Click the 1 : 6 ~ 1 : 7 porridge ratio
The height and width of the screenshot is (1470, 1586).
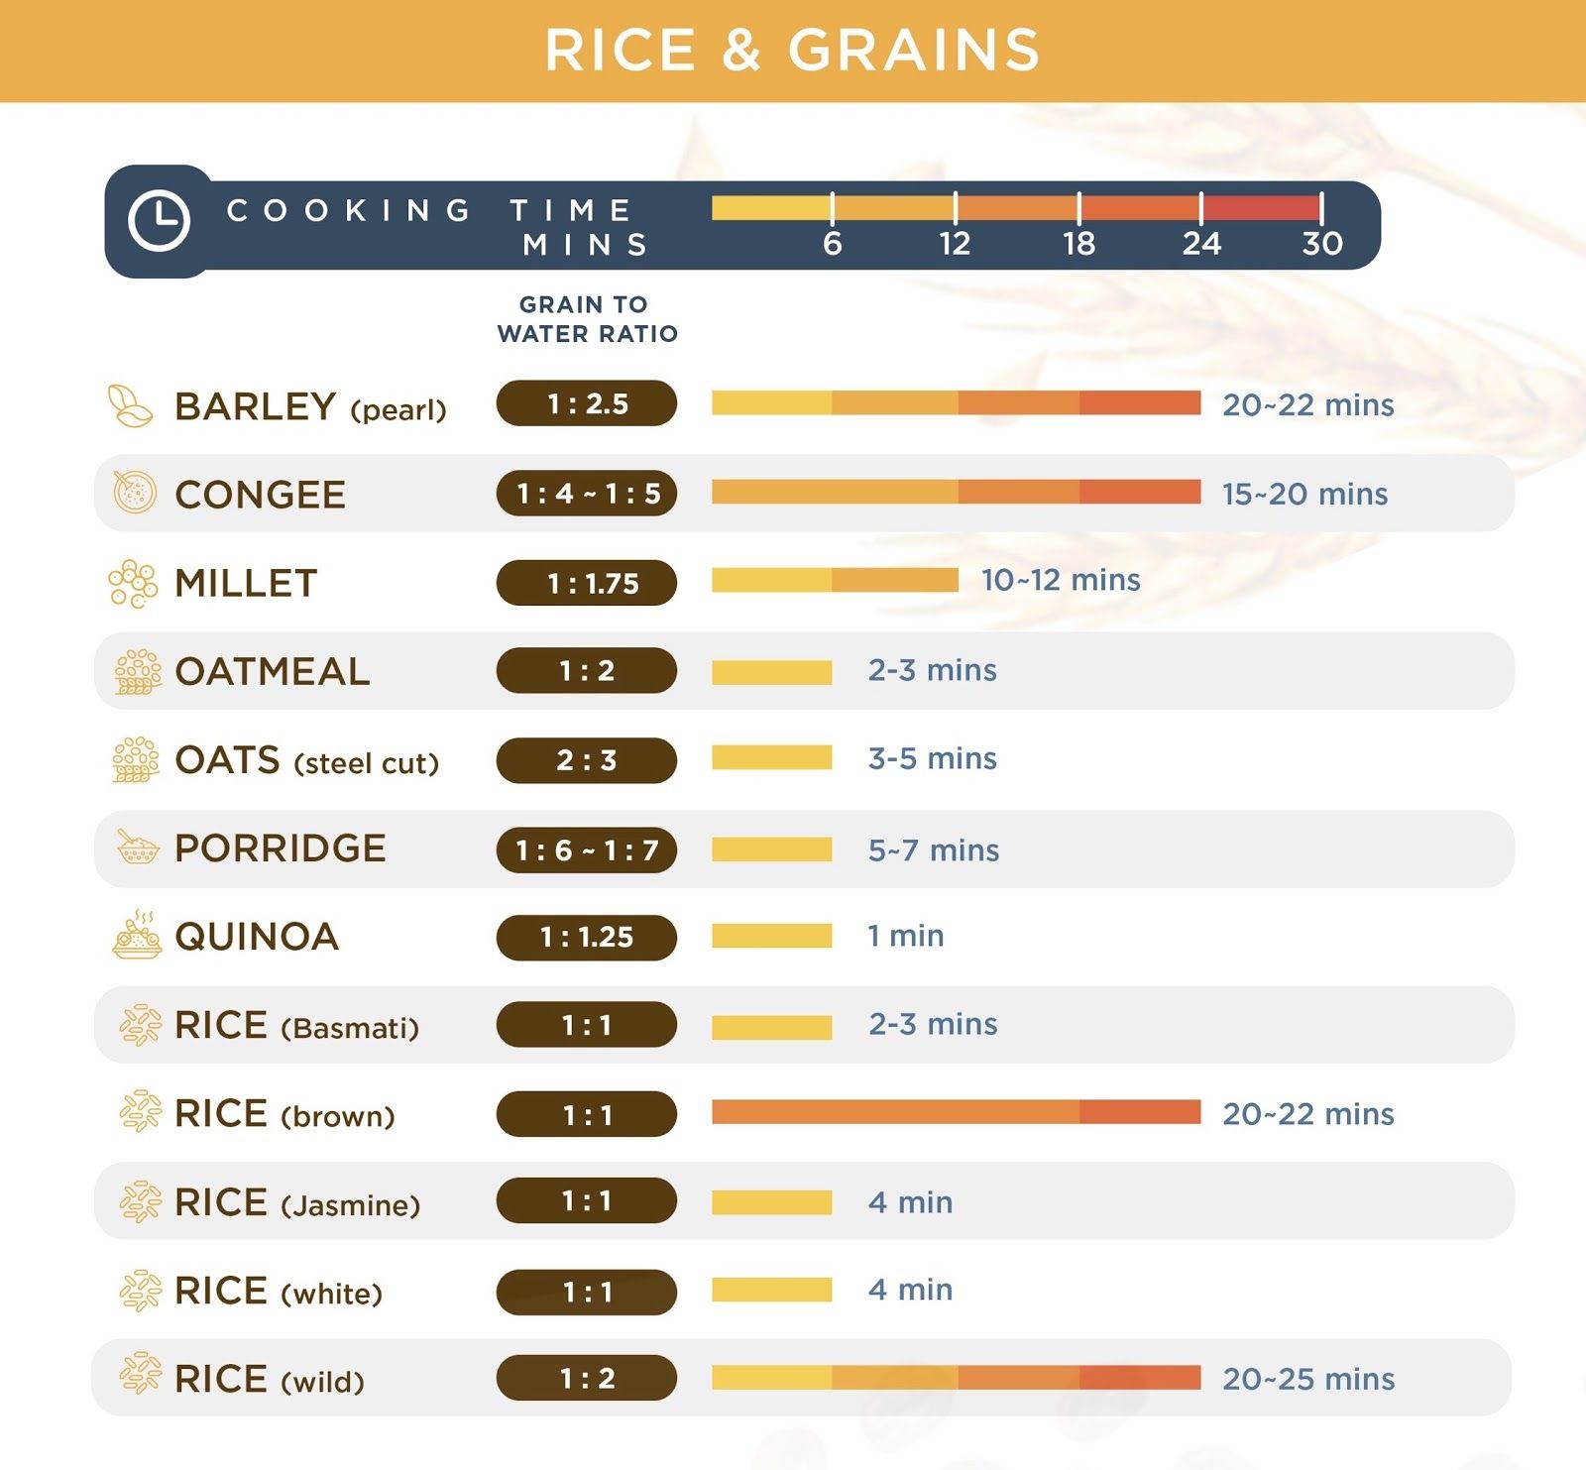pyautogui.click(x=587, y=849)
